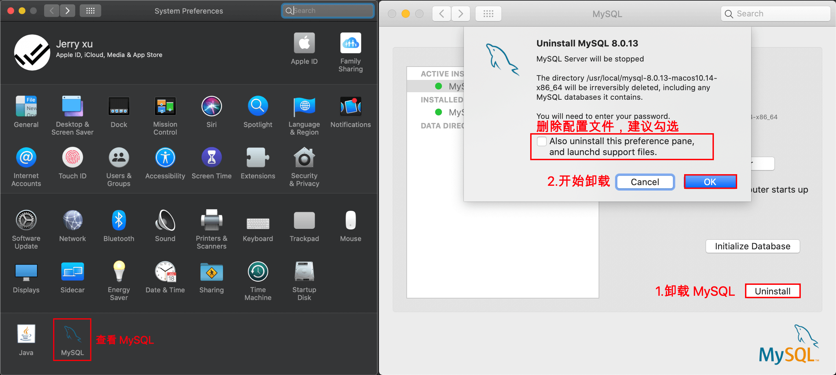This screenshot has height=375, width=836.
Task: Check 'Also uninstall this preference pane' box
Action: tap(542, 141)
